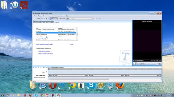Click the Open Project folder icon
The height and width of the screenshot is (97, 174).
[x=37, y=19]
